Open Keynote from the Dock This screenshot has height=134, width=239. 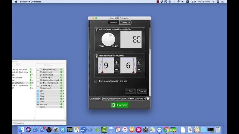coord(111,130)
